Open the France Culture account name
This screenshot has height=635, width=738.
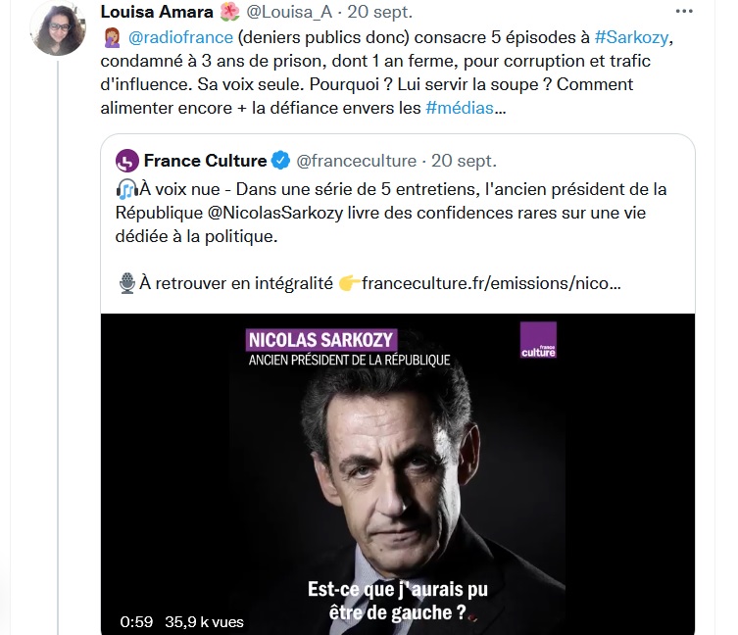coord(205,160)
